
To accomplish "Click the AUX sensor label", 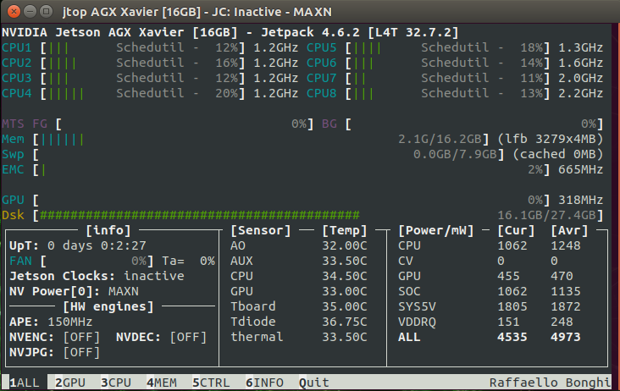I will coord(241,261).
